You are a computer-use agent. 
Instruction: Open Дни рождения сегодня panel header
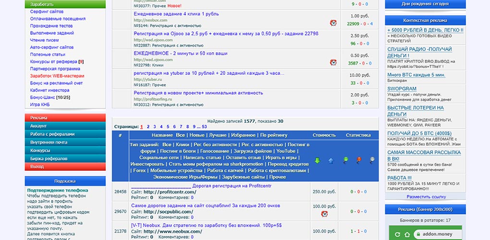click(x=425, y=4)
